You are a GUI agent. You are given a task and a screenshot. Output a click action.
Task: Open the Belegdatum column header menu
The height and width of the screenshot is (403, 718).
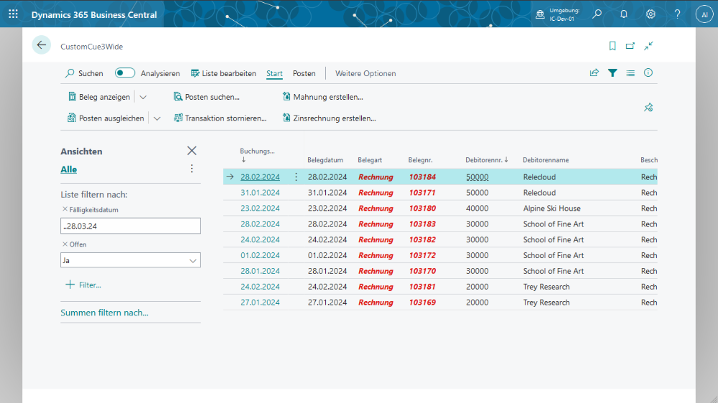click(x=325, y=160)
